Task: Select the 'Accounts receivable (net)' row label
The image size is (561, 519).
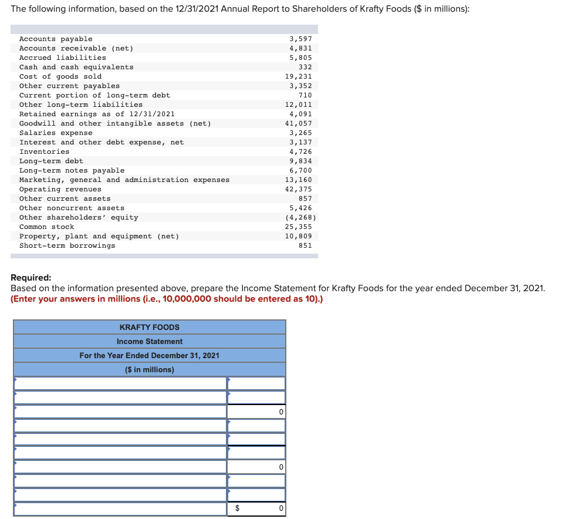Action: click(x=76, y=48)
